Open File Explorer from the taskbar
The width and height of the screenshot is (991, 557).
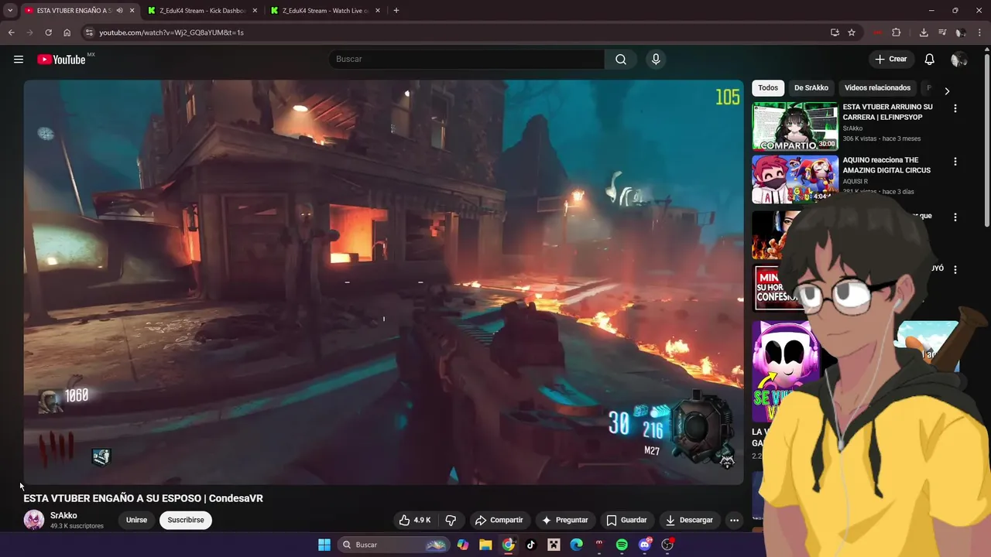point(485,545)
